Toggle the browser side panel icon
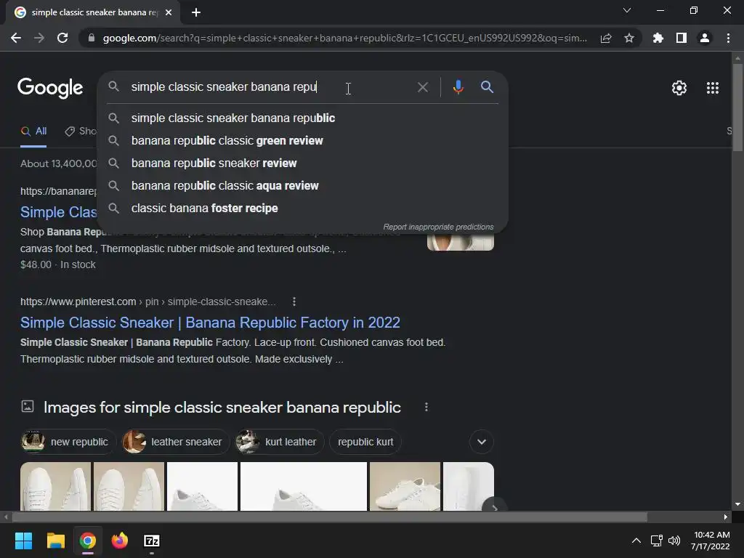 click(682, 38)
